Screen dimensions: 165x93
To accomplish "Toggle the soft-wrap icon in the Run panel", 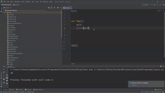I will pyautogui.click(x=7, y=75).
